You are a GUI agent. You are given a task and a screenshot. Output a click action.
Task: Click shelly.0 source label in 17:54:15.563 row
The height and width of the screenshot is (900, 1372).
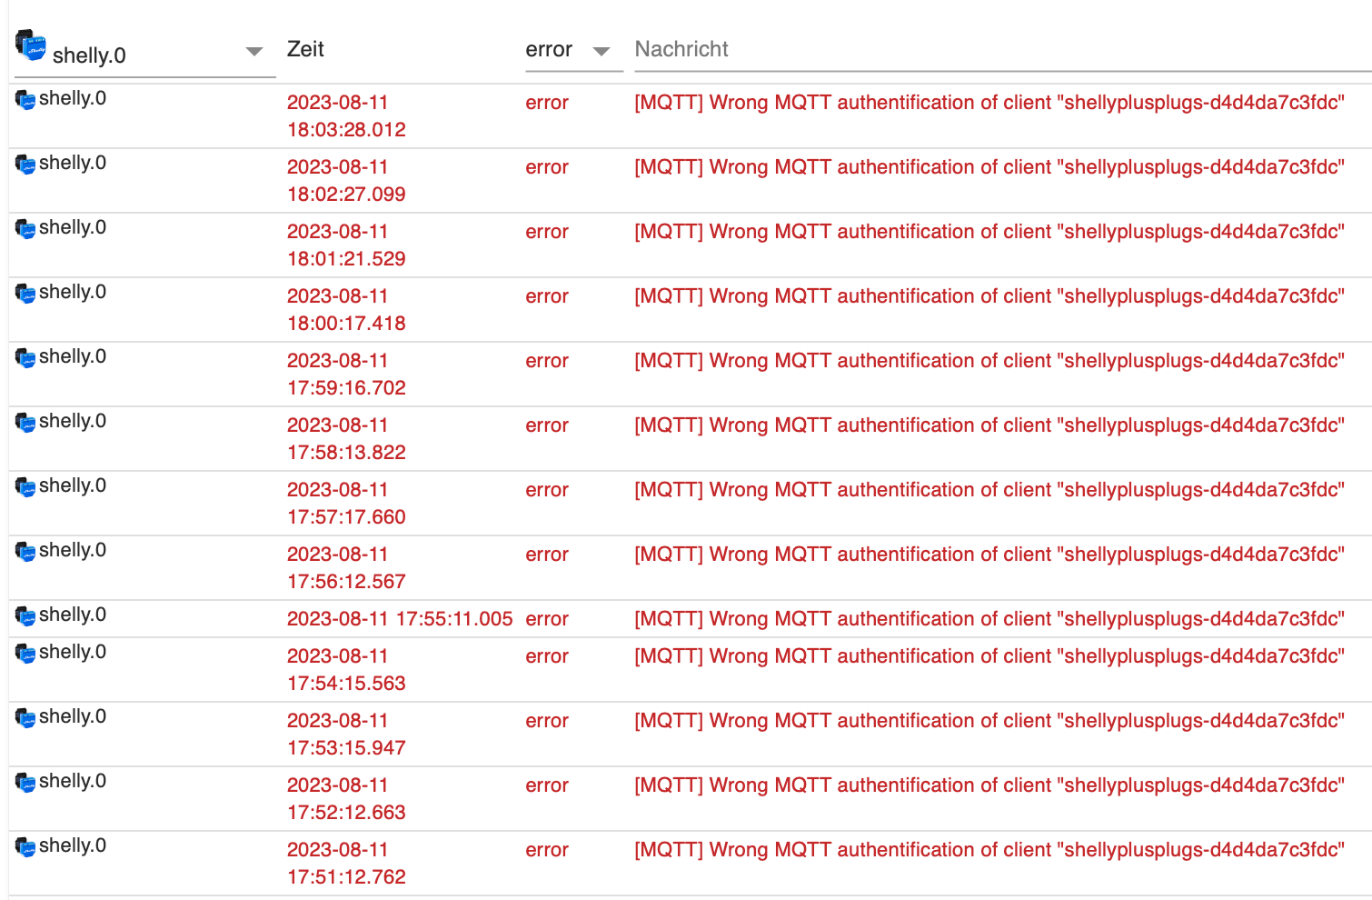[x=73, y=653]
